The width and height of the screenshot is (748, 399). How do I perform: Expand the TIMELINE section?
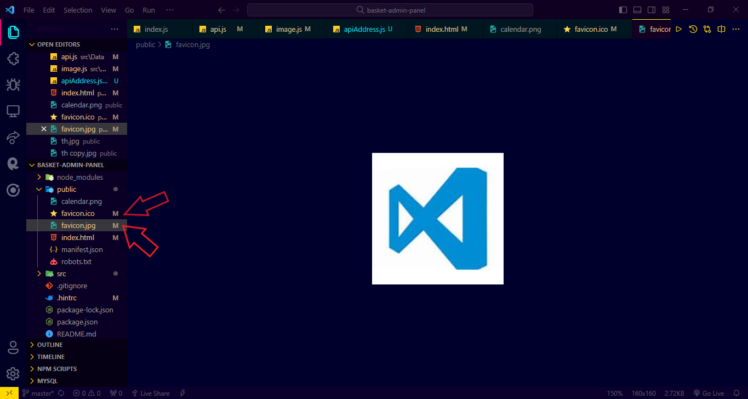tap(77, 357)
